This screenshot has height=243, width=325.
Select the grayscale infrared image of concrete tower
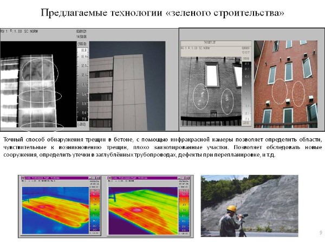38,84
